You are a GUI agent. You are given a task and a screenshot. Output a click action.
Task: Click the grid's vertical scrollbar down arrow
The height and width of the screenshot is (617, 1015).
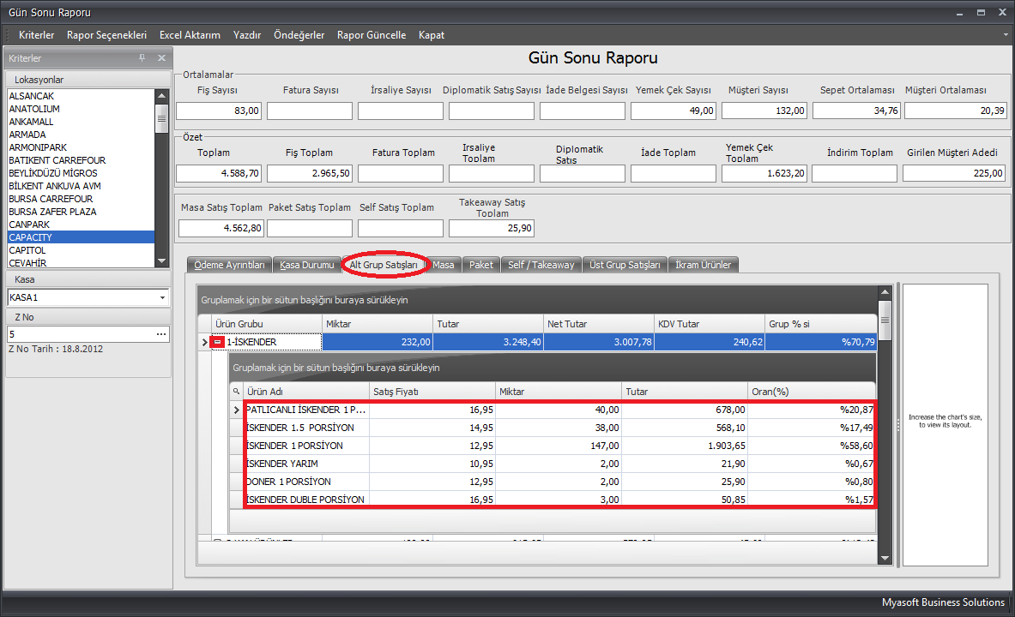pos(885,558)
